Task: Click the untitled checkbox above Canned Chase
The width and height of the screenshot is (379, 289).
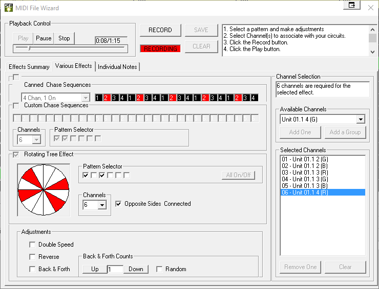Action: [x=16, y=77]
